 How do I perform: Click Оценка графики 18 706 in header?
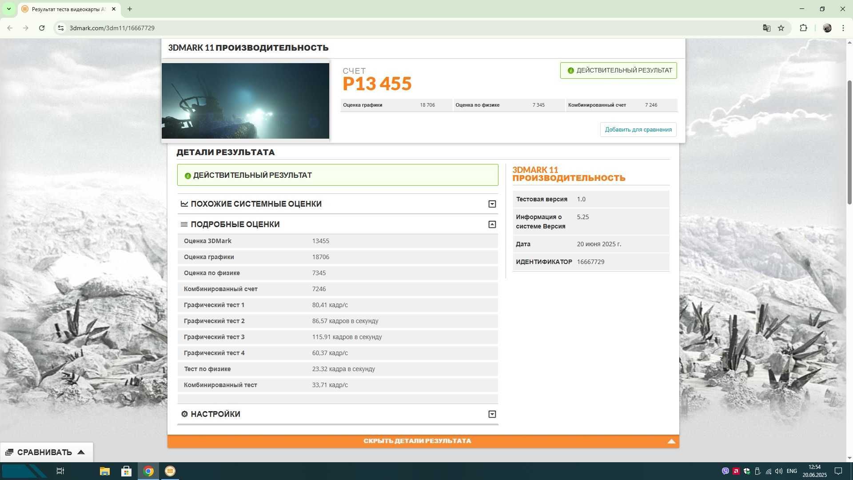pyautogui.click(x=396, y=105)
